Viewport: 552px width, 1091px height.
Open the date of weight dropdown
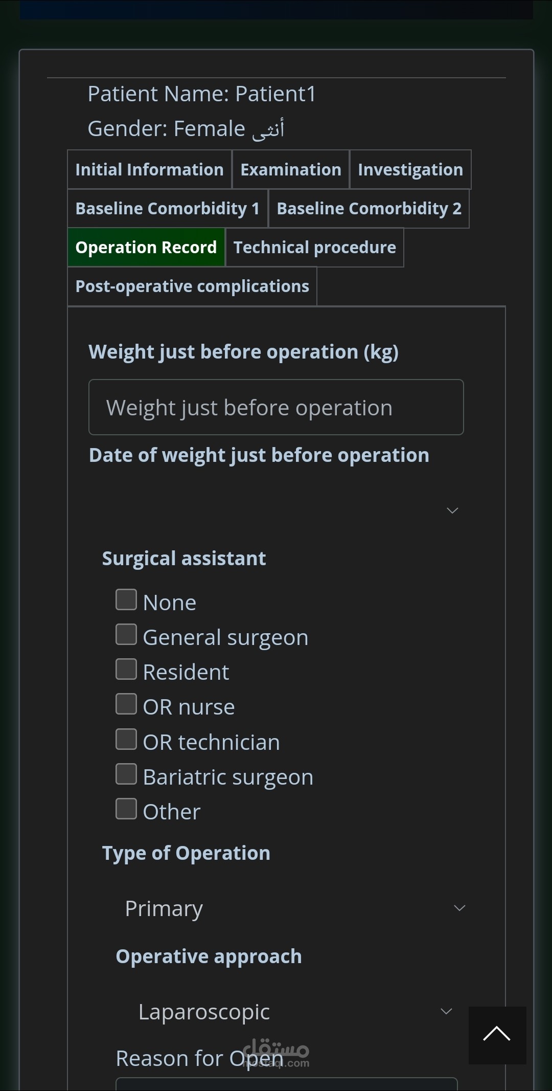(x=276, y=510)
